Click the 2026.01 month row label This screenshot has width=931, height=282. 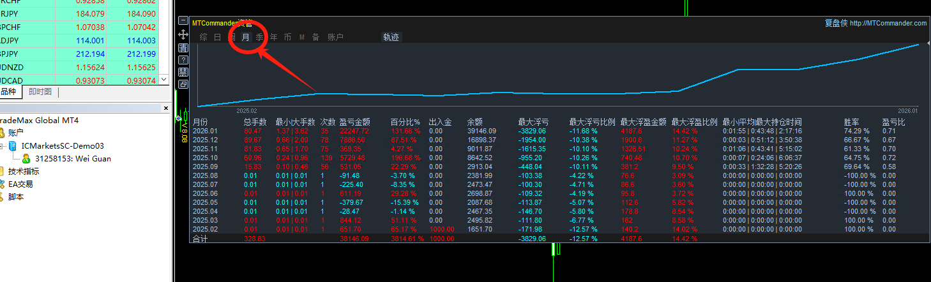coord(206,131)
